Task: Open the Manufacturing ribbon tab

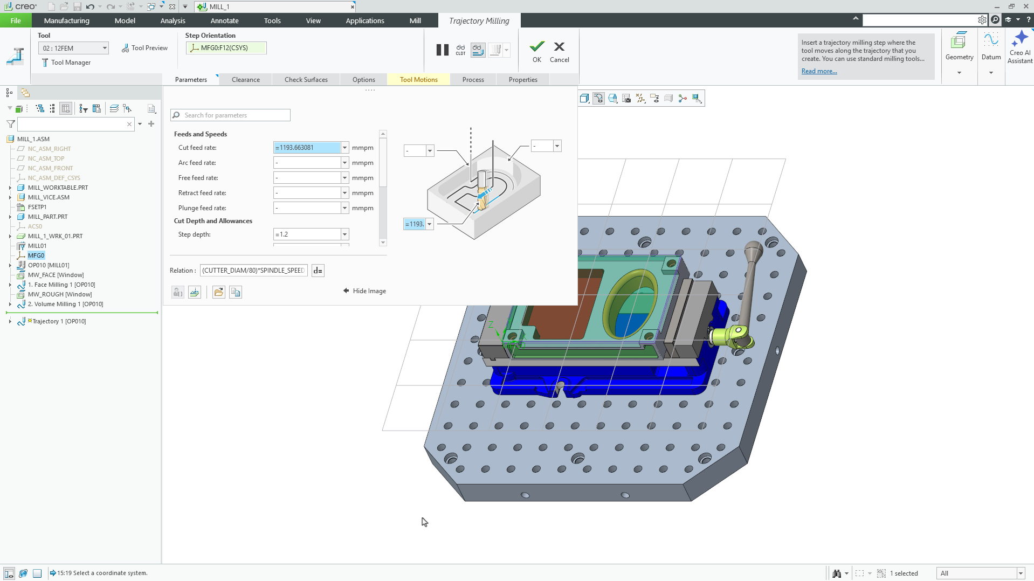Action: point(67,20)
